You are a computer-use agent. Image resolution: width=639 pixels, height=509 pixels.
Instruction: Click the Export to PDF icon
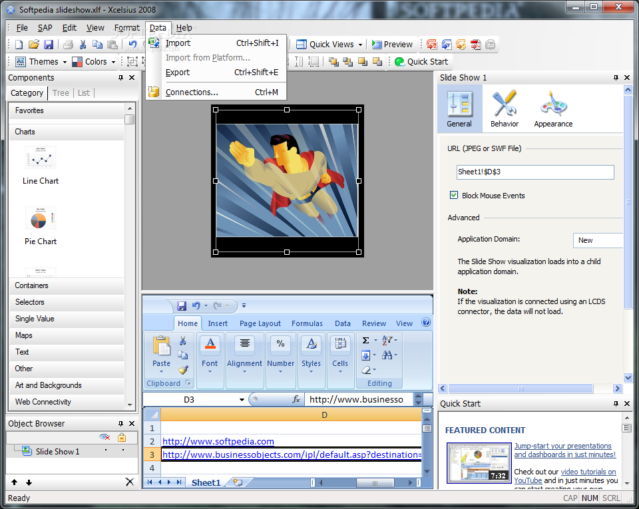[475, 45]
